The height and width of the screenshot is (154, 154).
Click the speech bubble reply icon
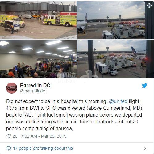9,148
